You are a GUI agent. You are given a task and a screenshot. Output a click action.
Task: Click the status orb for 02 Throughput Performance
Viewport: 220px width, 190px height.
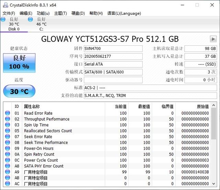click(8, 119)
